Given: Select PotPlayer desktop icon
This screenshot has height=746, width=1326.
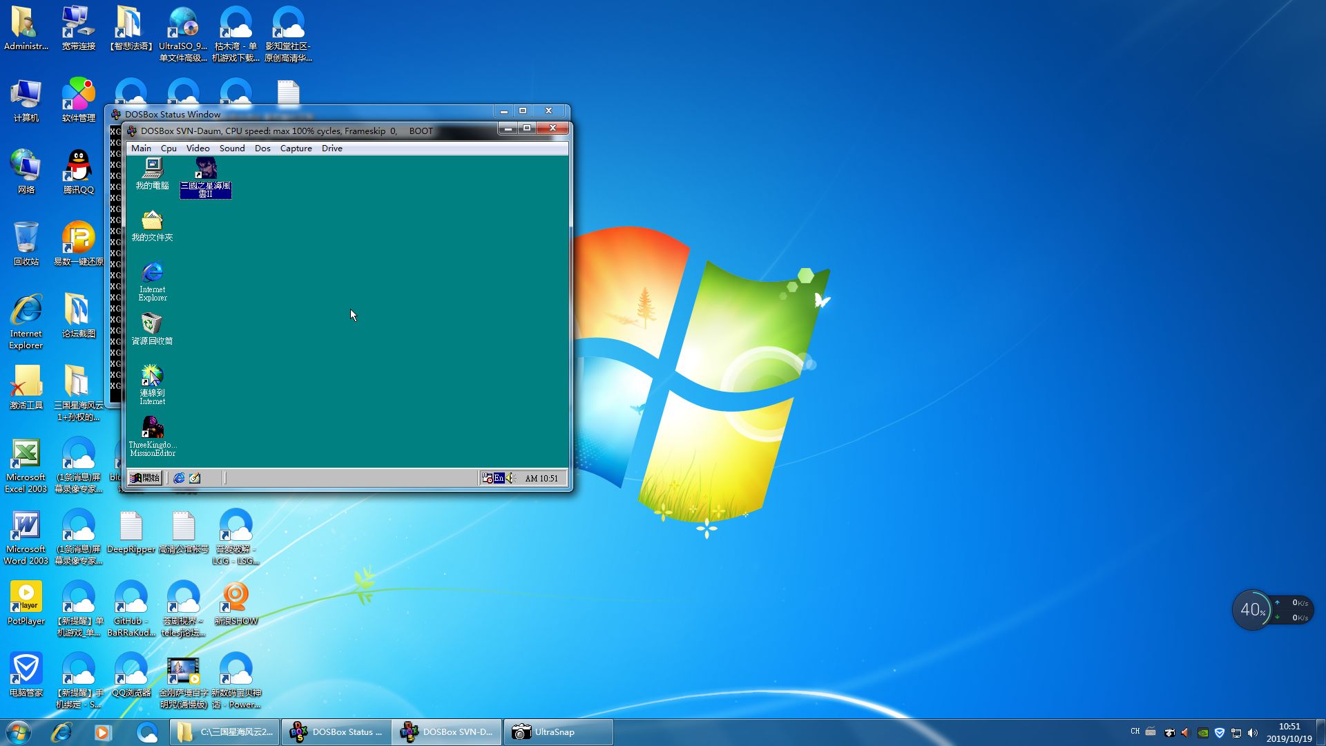Looking at the screenshot, I should 26,603.
